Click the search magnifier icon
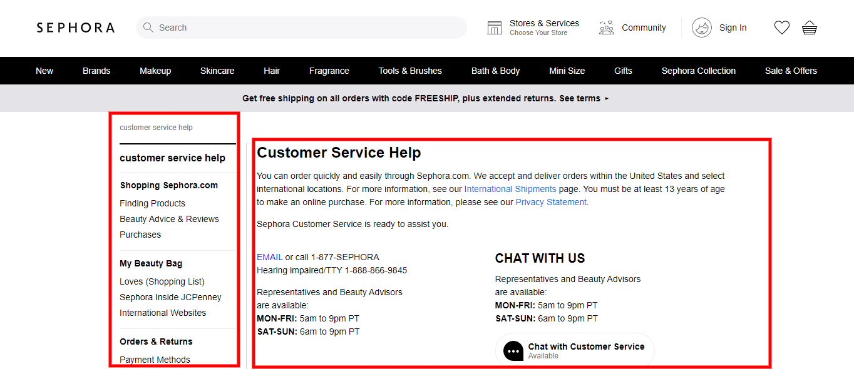Image resolution: width=854 pixels, height=369 pixels. (x=148, y=28)
